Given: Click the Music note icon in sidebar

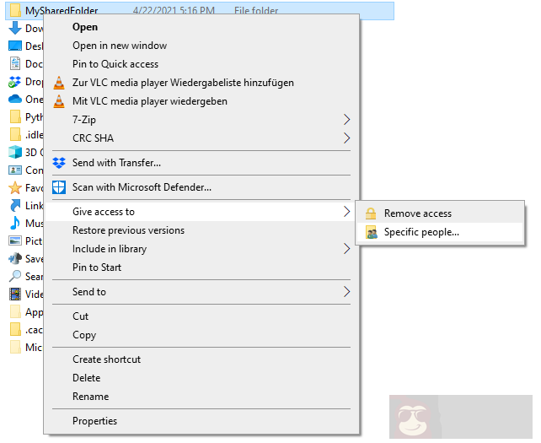Looking at the screenshot, I should pos(15,224).
